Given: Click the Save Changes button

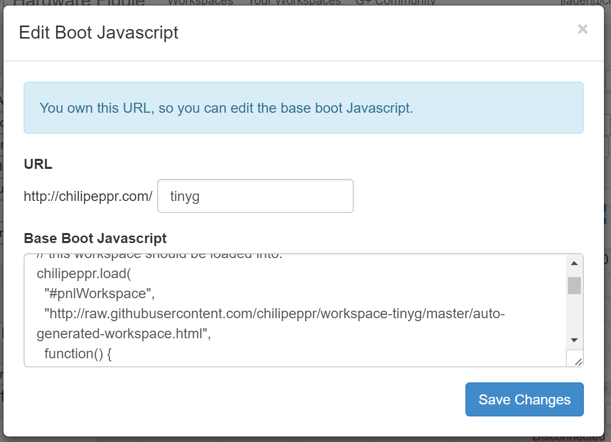Looking at the screenshot, I should point(524,399).
